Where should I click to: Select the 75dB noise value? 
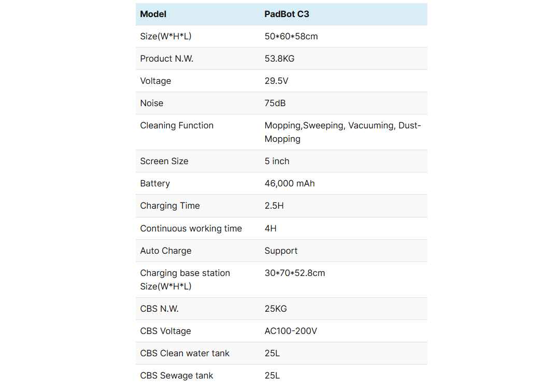pos(275,103)
